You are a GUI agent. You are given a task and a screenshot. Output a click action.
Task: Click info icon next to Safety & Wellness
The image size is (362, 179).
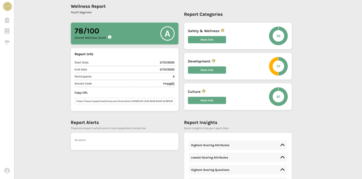pos(223,31)
